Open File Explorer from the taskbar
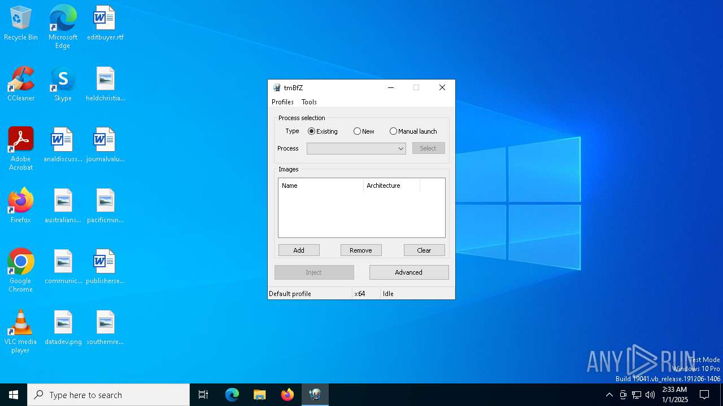 [260, 395]
